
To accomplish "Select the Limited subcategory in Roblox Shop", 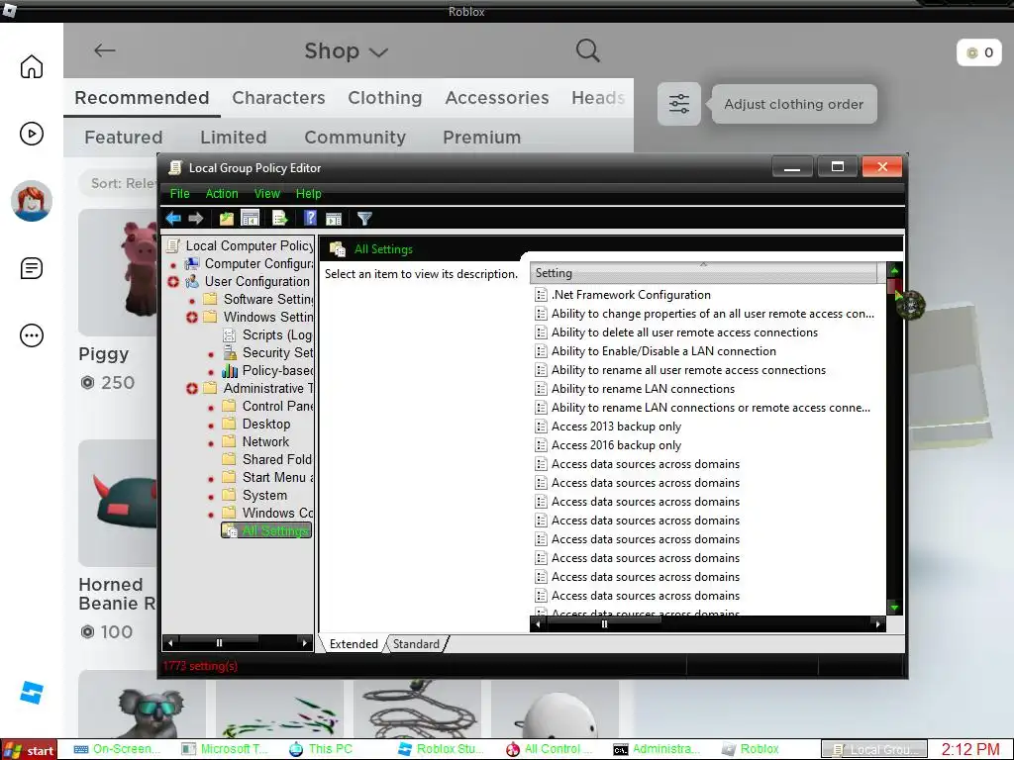I will click(234, 137).
